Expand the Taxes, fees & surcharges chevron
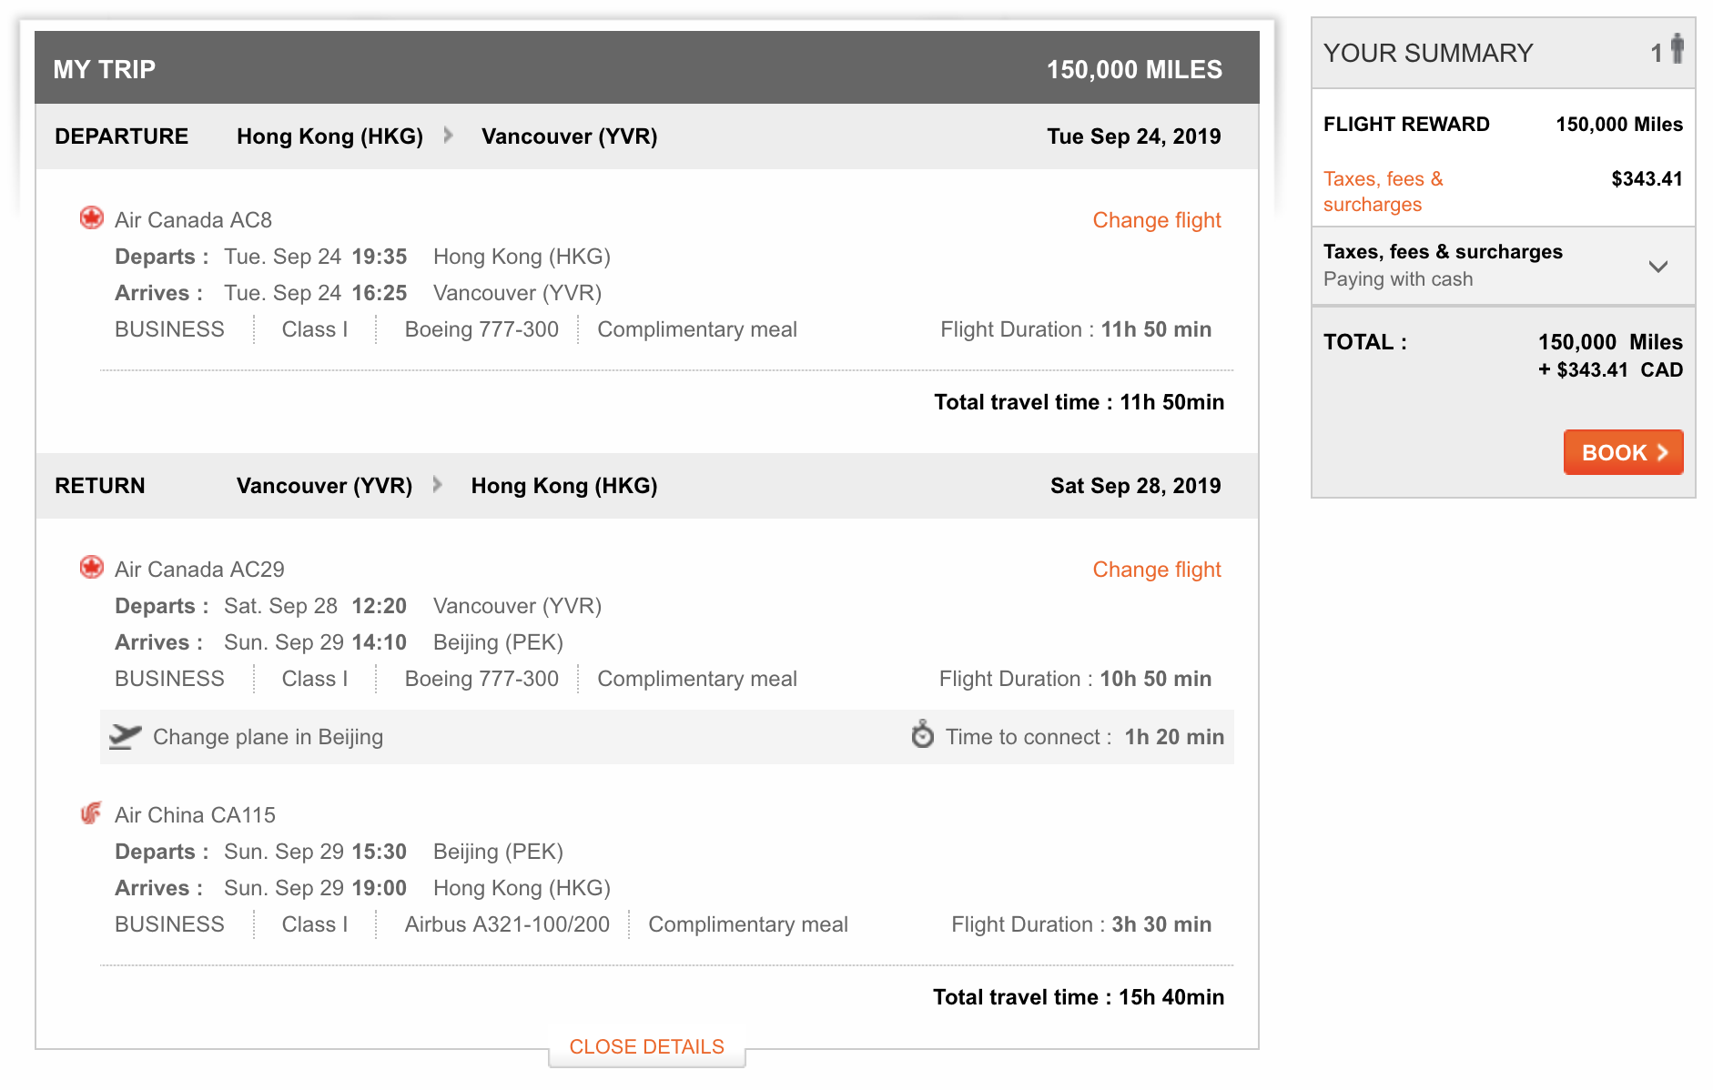The image size is (1713, 1090). click(x=1657, y=267)
